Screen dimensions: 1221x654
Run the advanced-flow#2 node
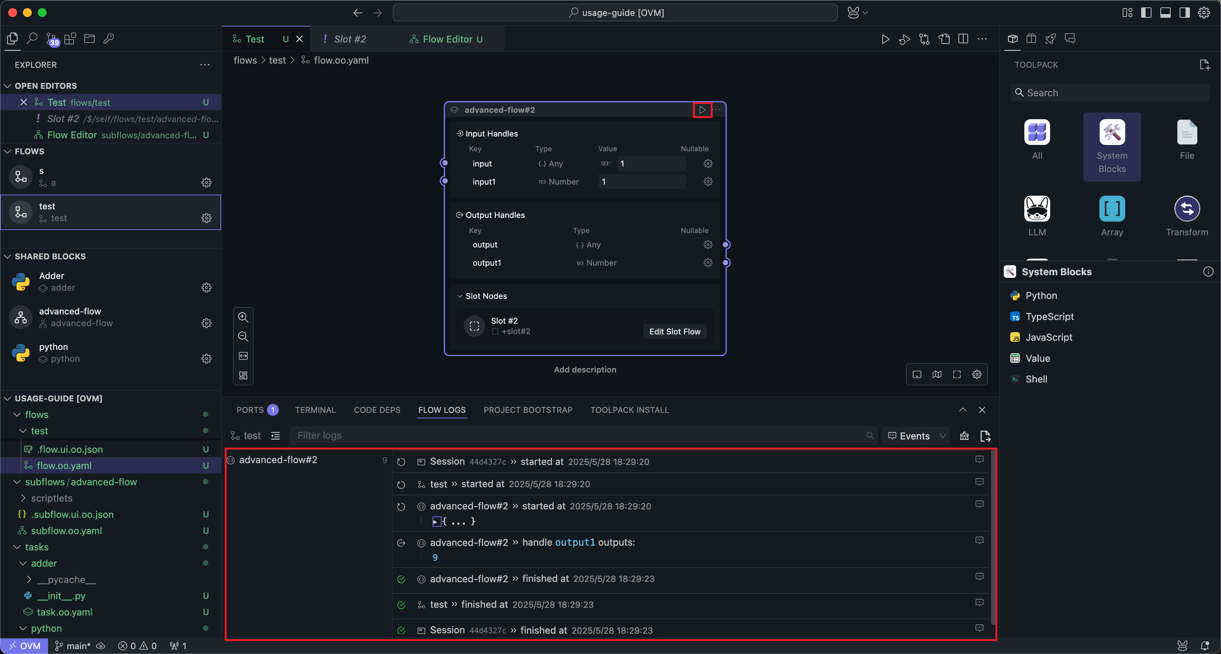(702, 110)
